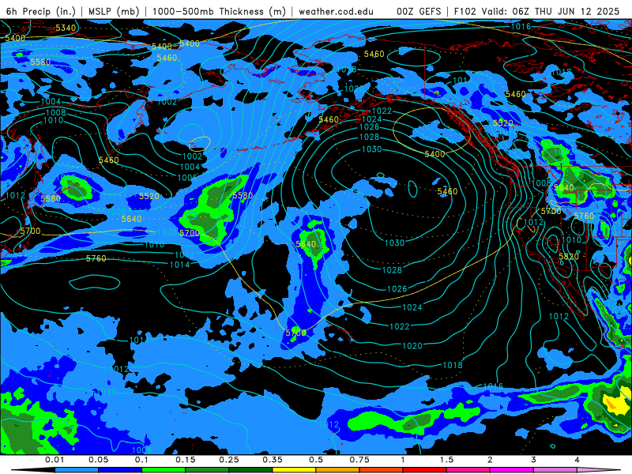Click the 5340 thickness contour label

tap(66, 28)
